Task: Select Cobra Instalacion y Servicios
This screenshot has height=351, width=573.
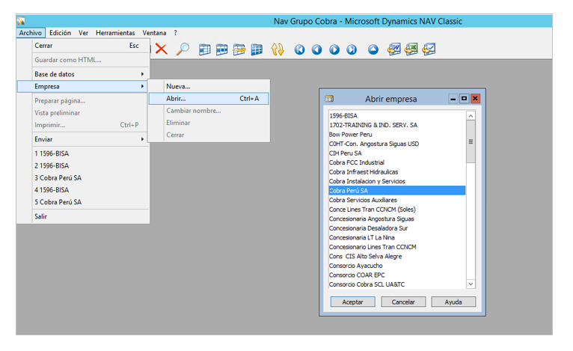Action: coord(397,181)
